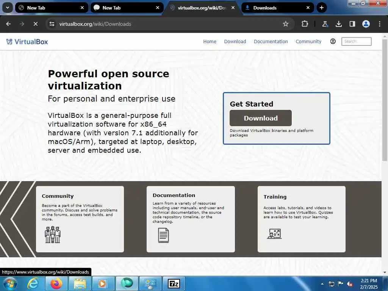Click the dark Download button under Get Started
The image size is (388, 291).
(261, 118)
